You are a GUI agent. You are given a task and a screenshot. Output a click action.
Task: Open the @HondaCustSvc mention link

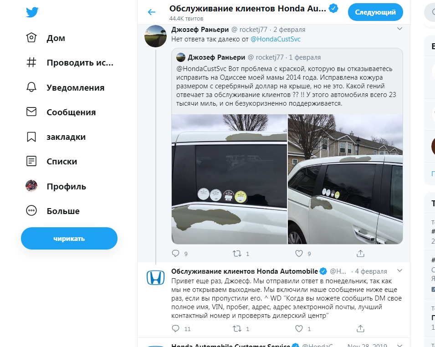(x=276, y=39)
